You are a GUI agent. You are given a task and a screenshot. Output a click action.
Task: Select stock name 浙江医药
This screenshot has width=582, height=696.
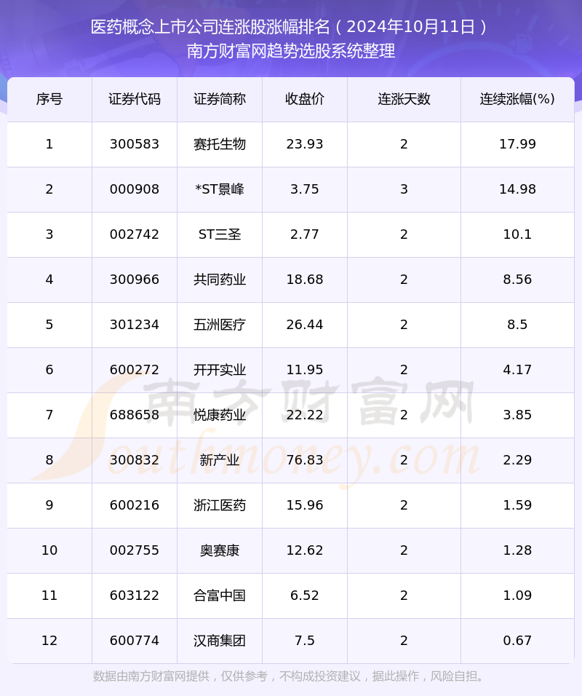click(x=220, y=505)
